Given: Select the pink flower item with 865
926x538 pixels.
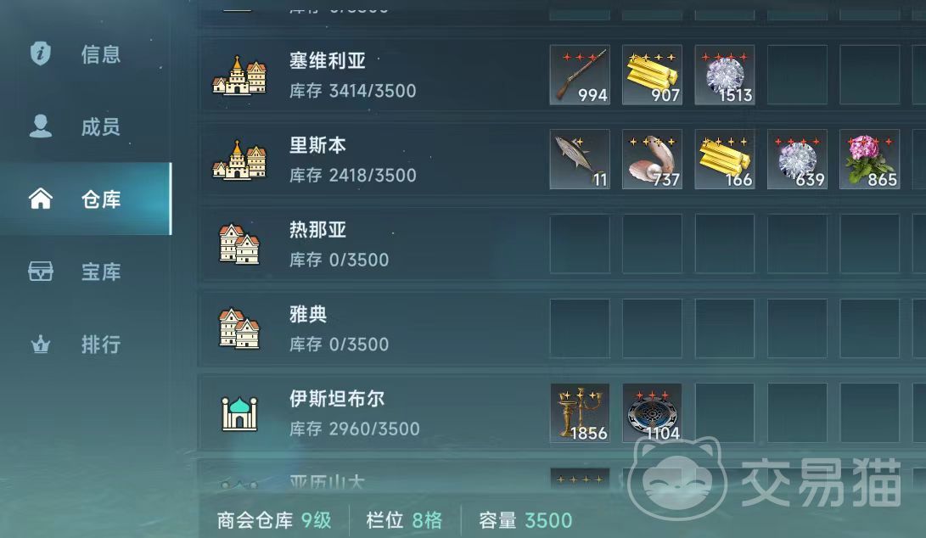Looking at the screenshot, I should click(x=870, y=160).
